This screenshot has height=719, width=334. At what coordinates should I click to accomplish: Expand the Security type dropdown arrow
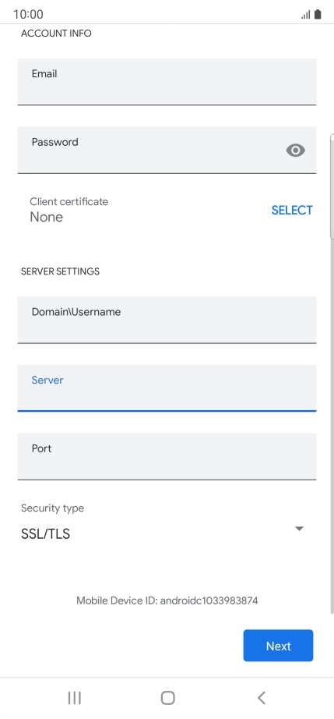coord(299,528)
